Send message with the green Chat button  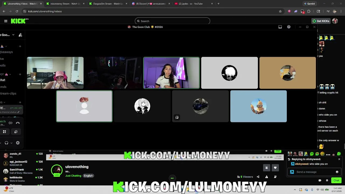click(x=336, y=181)
